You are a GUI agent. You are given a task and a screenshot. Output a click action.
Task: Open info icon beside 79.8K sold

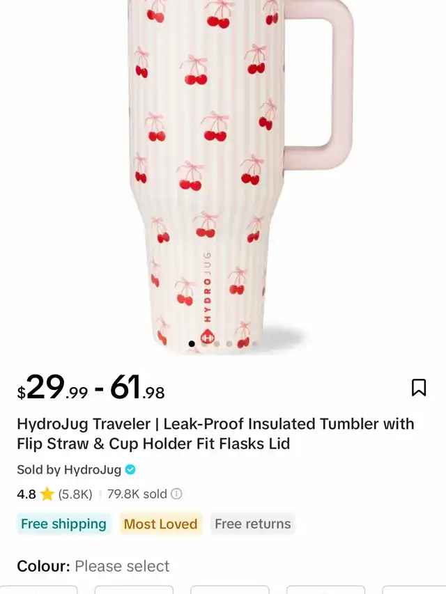176,494
